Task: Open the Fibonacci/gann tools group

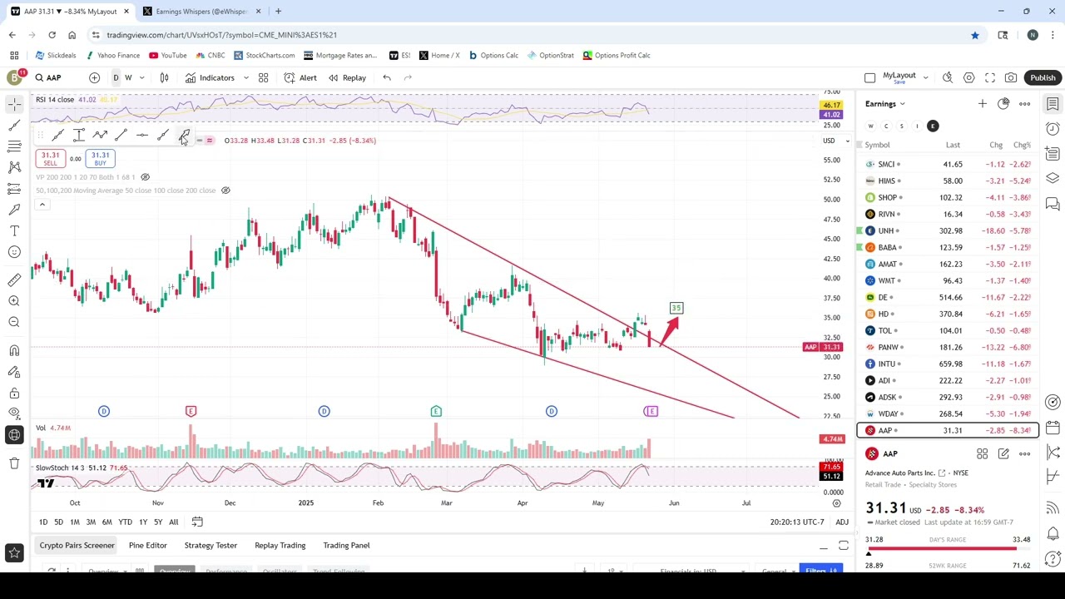Action: click(x=14, y=146)
